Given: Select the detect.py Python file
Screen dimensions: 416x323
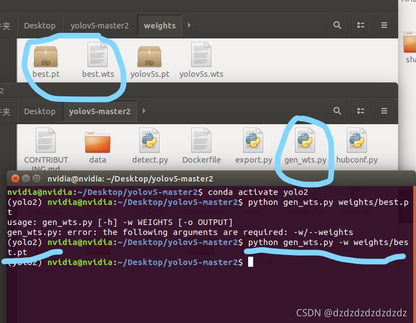Looking at the screenshot, I should 149,140.
